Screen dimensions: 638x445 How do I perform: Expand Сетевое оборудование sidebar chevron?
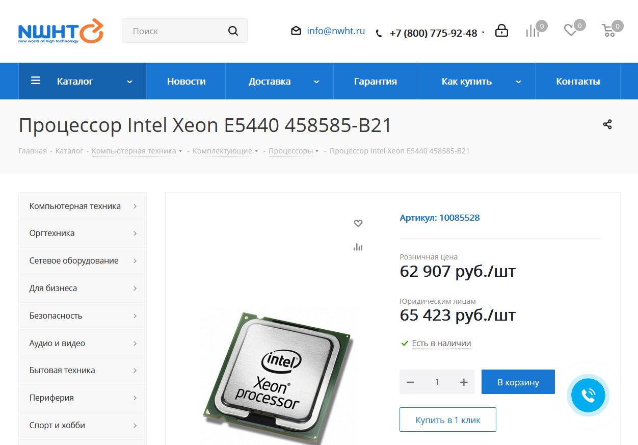(x=135, y=261)
